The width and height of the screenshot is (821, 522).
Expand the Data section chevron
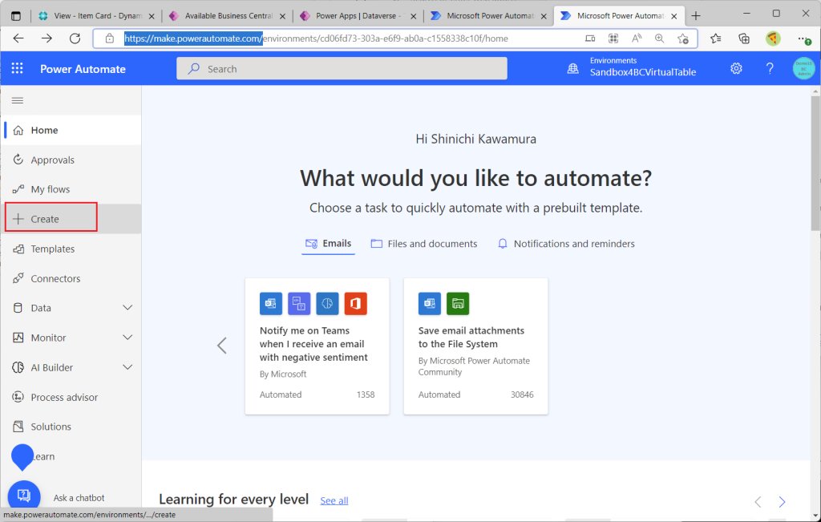click(x=127, y=308)
